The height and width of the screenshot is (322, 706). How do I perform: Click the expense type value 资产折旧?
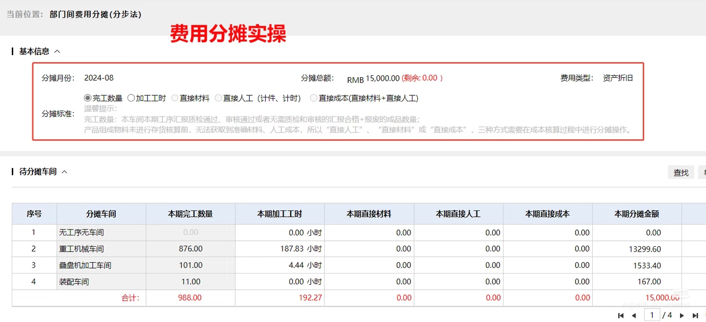tap(618, 78)
